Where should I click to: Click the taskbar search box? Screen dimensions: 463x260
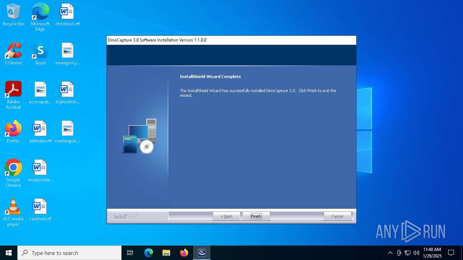[x=69, y=253]
